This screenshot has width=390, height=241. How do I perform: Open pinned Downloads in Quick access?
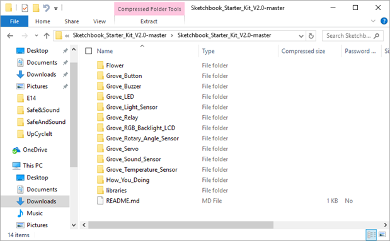42,74
